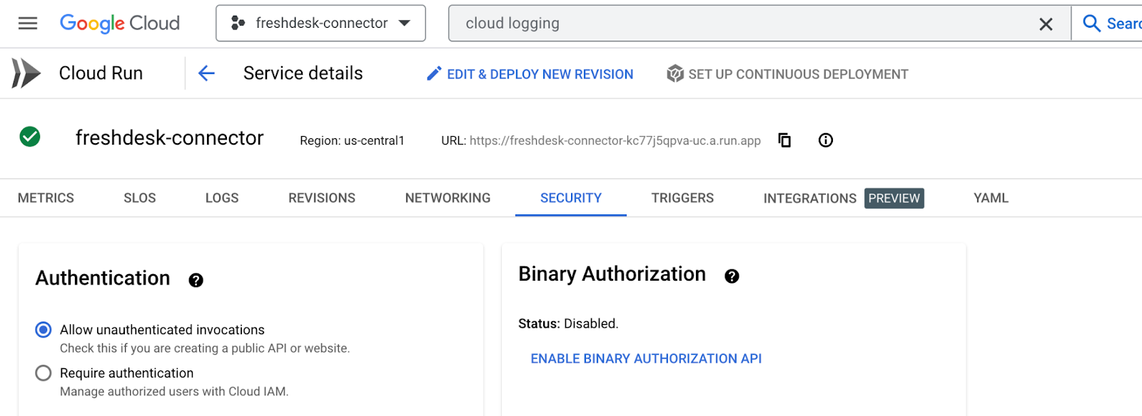The width and height of the screenshot is (1142, 416).
Task: Copy the service URL to clipboard
Action: point(784,140)
